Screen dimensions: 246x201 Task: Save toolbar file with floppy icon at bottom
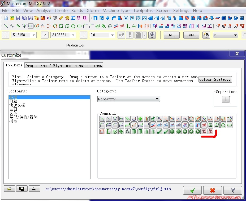click(x=22, y=189)
